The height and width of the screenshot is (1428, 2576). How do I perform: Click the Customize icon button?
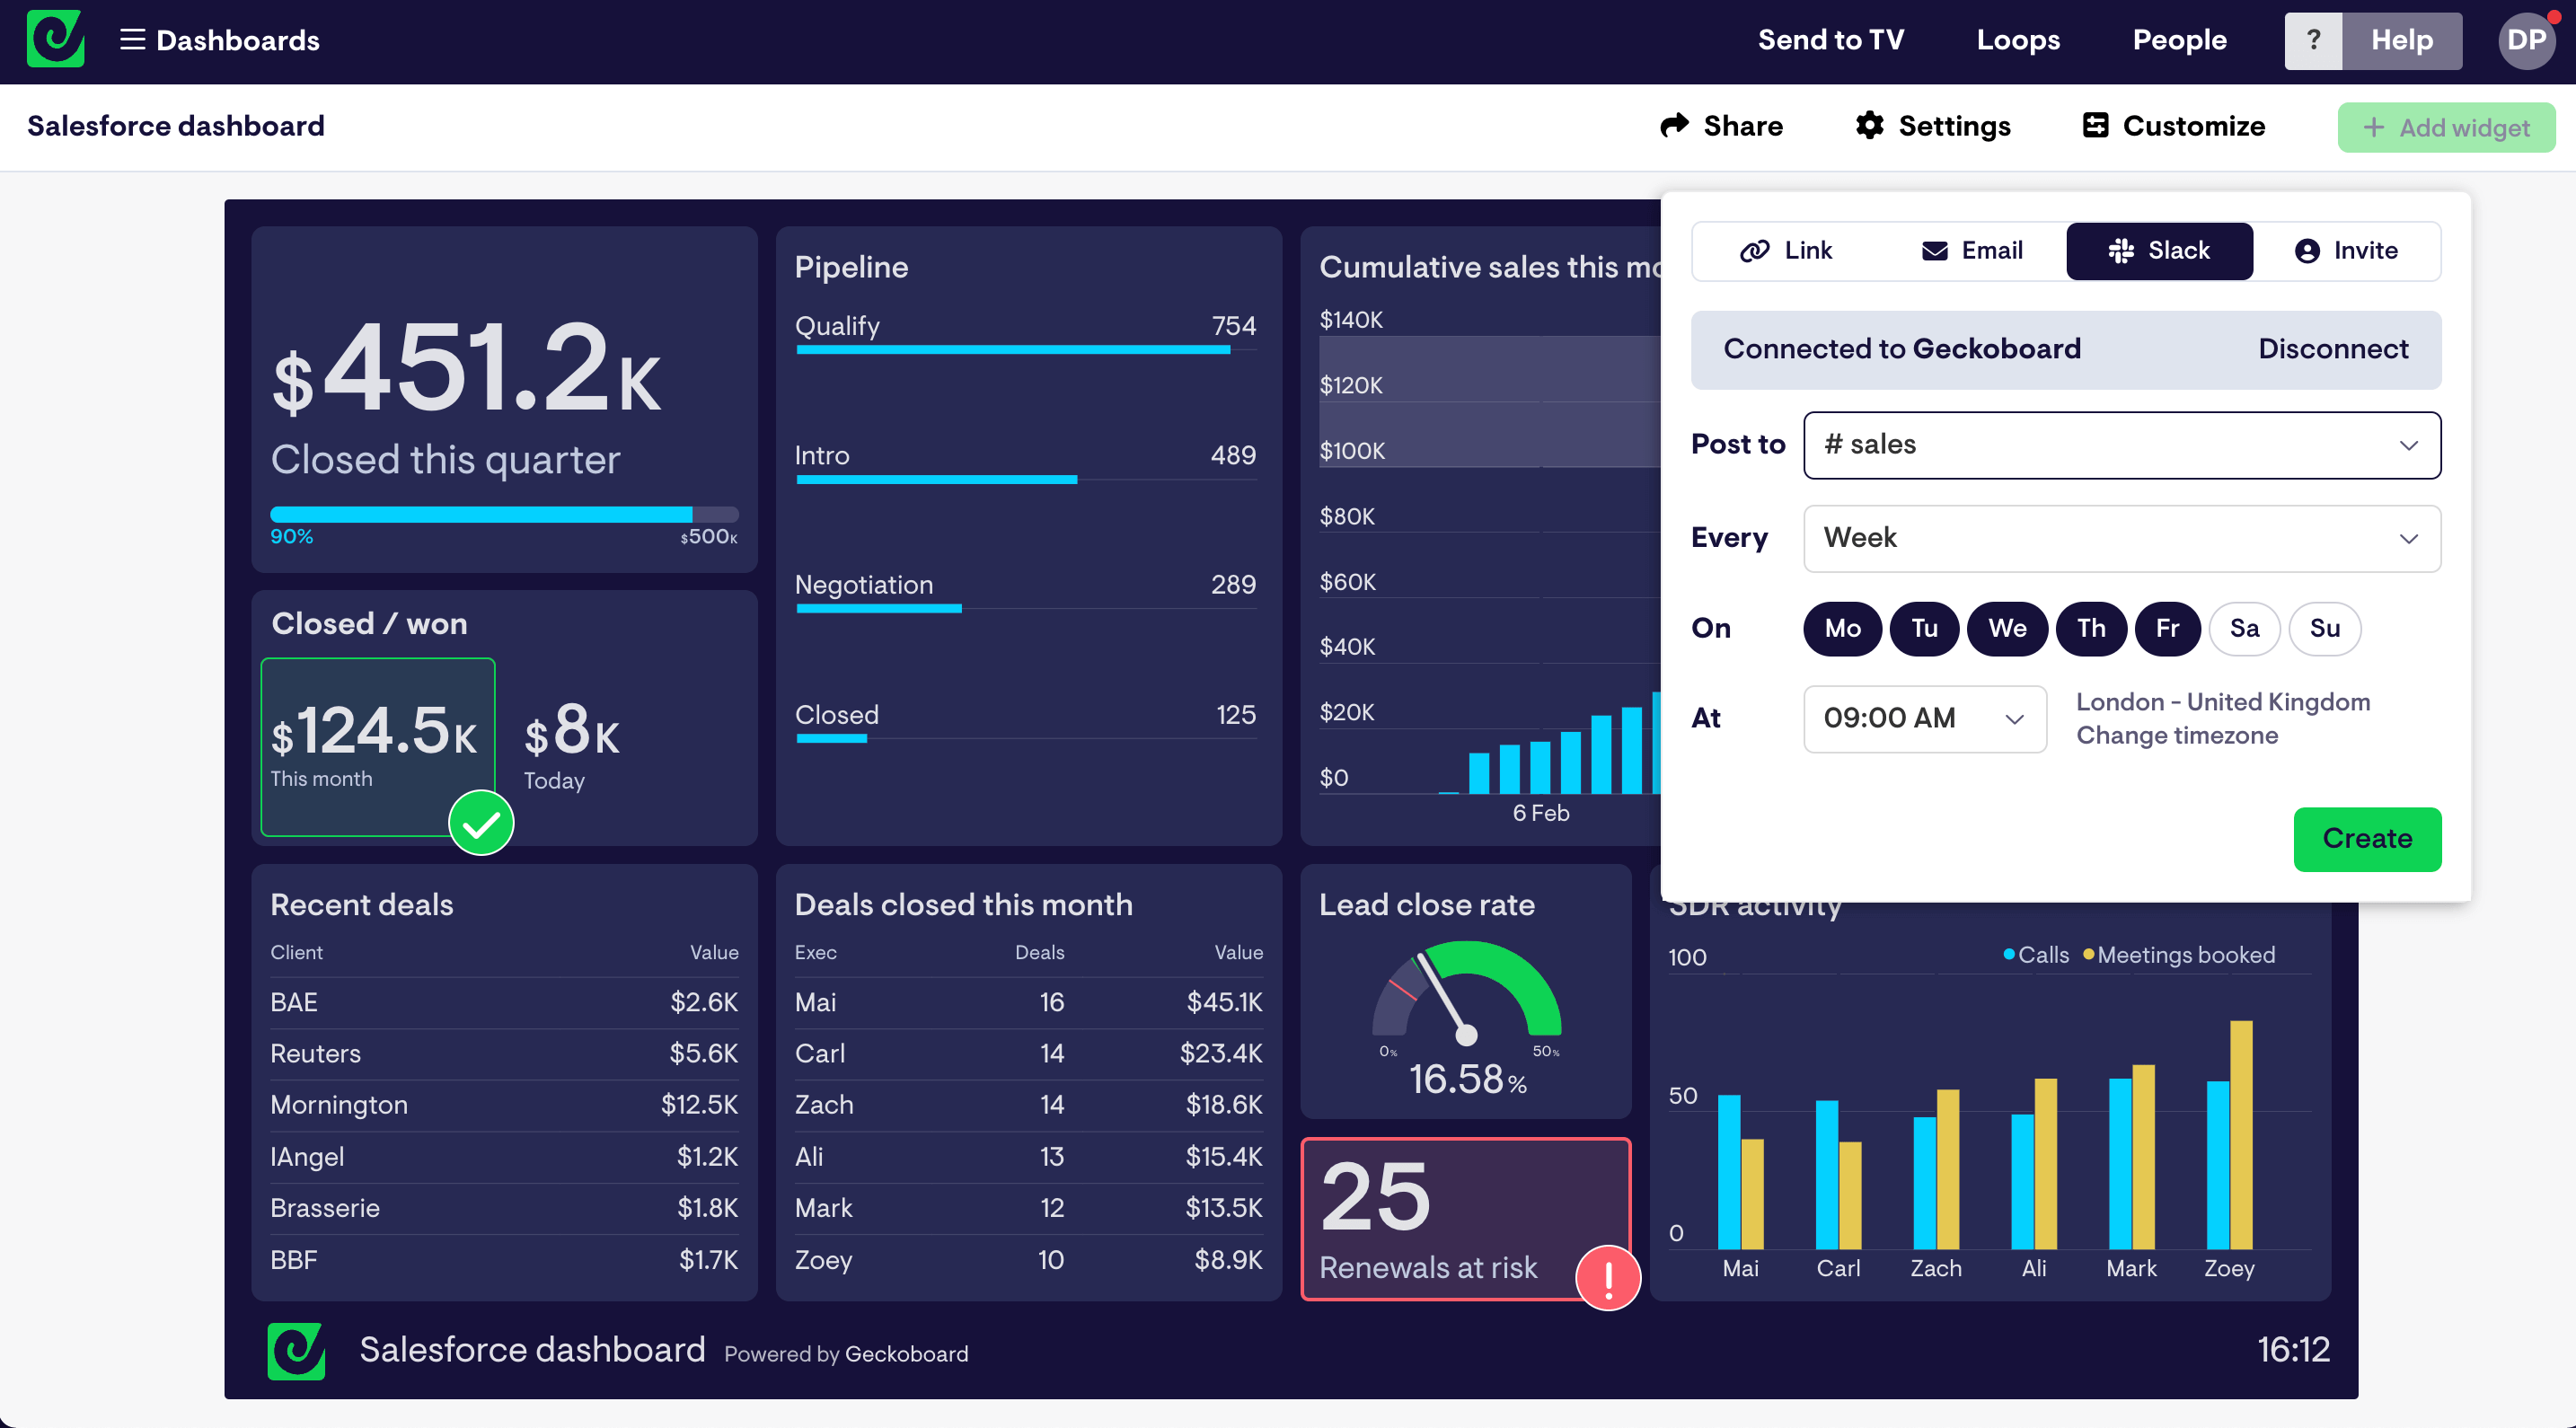(2095, 127)
